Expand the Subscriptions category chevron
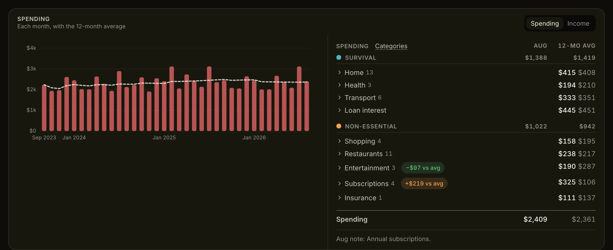The width and height of the screenshot is (613, 250). [x=339, y=183]
